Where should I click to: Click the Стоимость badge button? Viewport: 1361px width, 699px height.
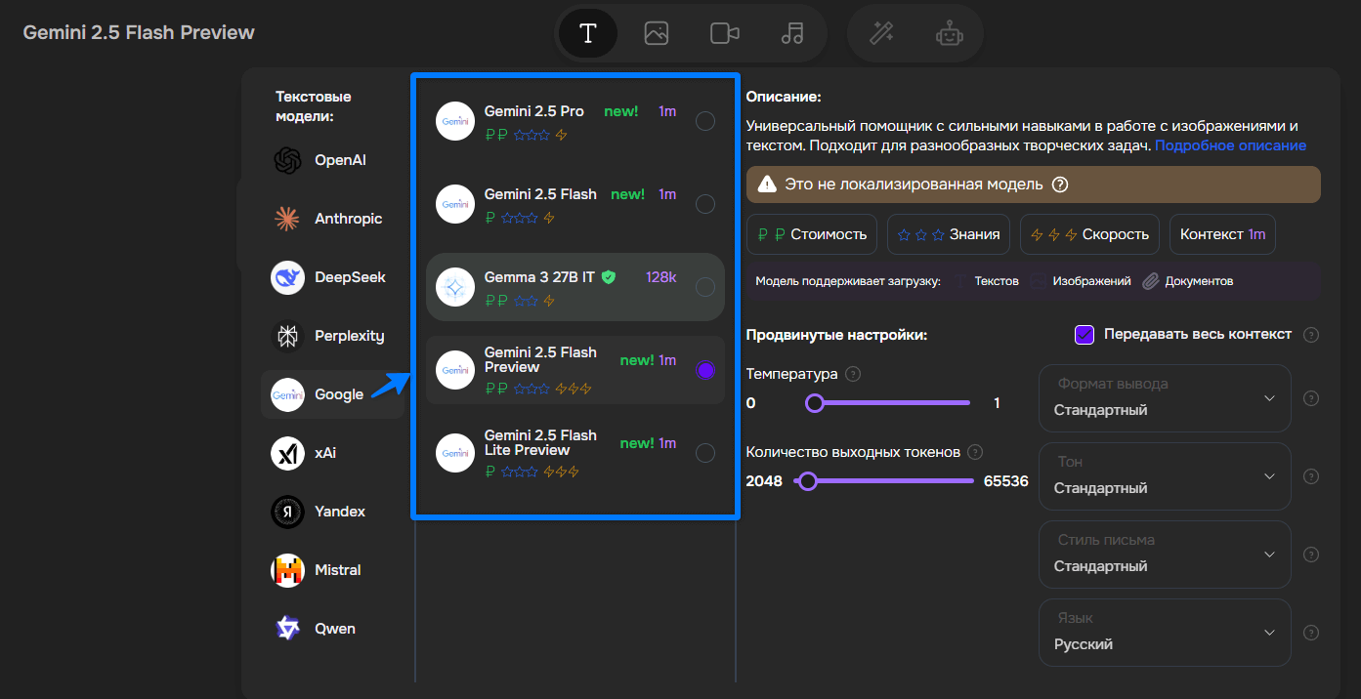click(x=811, y=234)
